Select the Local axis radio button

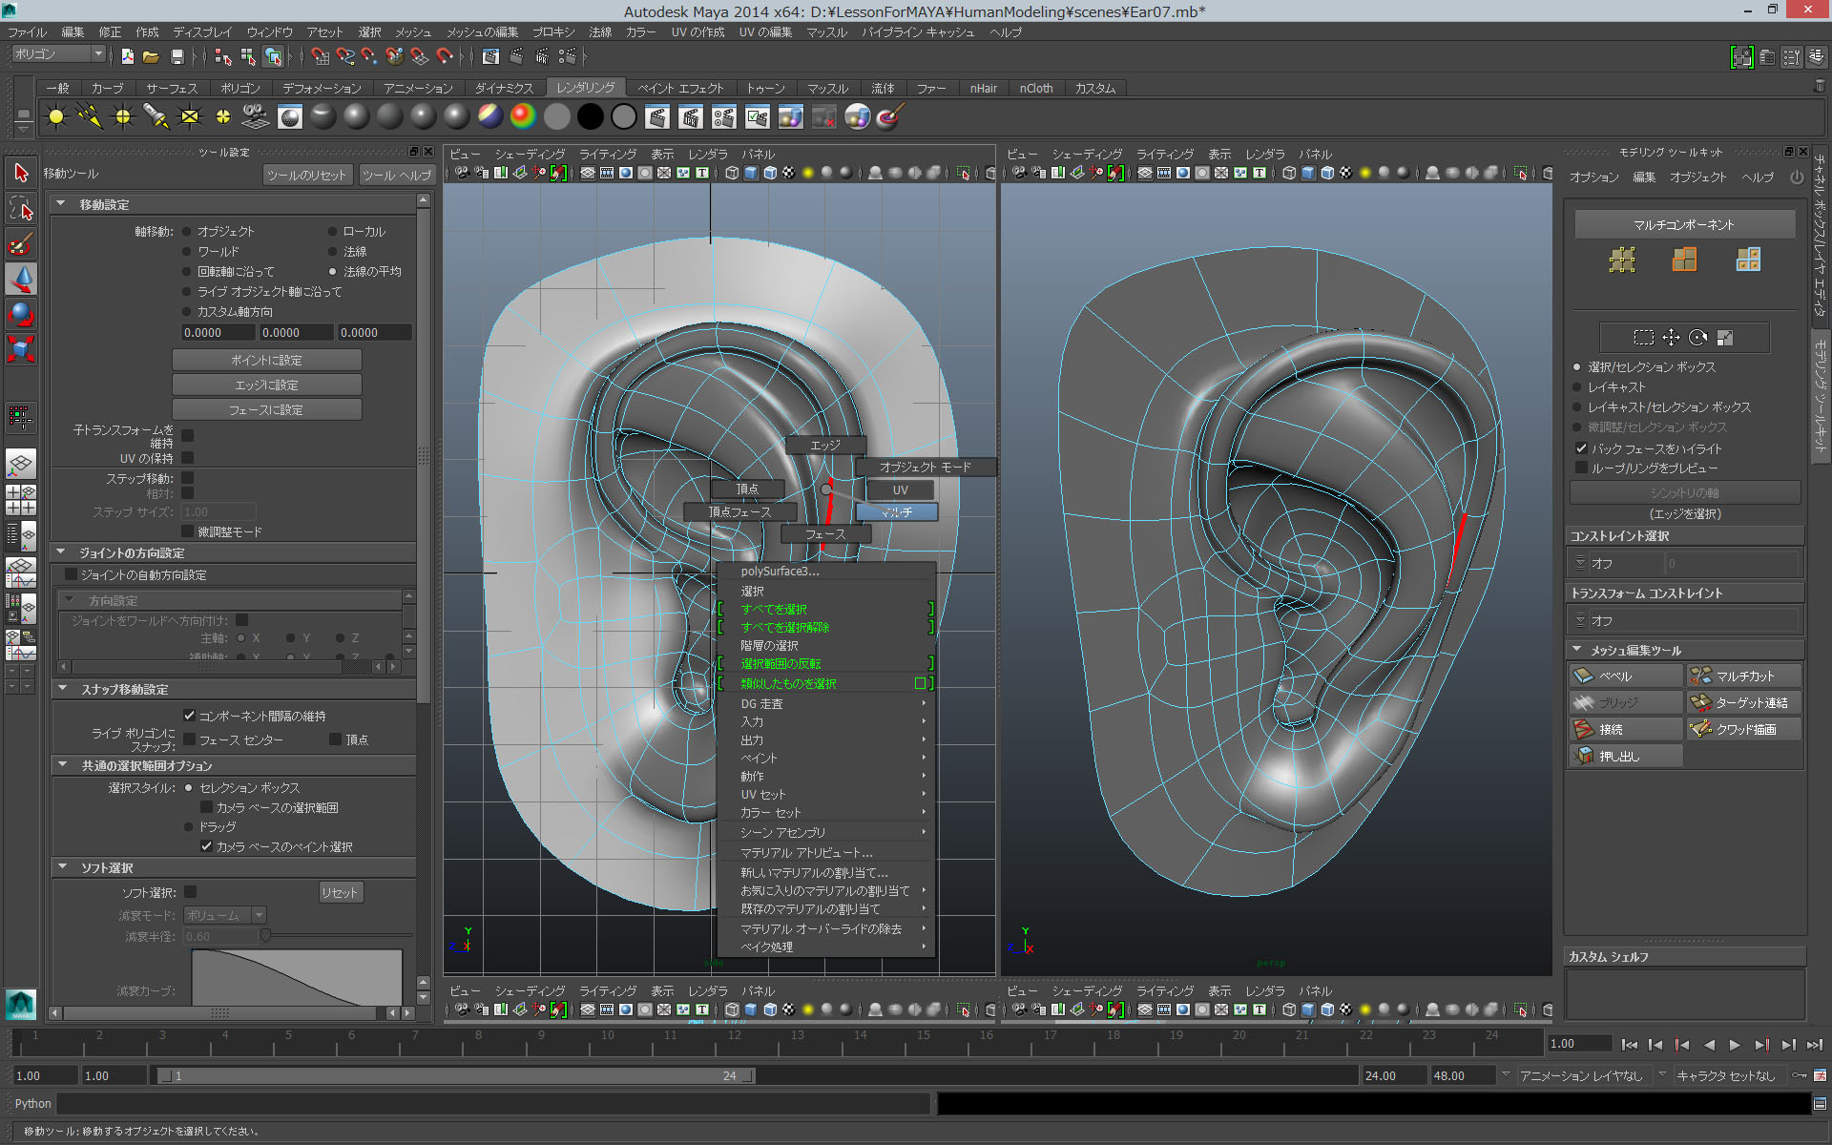pyautogui.click(x=332, y=231)
